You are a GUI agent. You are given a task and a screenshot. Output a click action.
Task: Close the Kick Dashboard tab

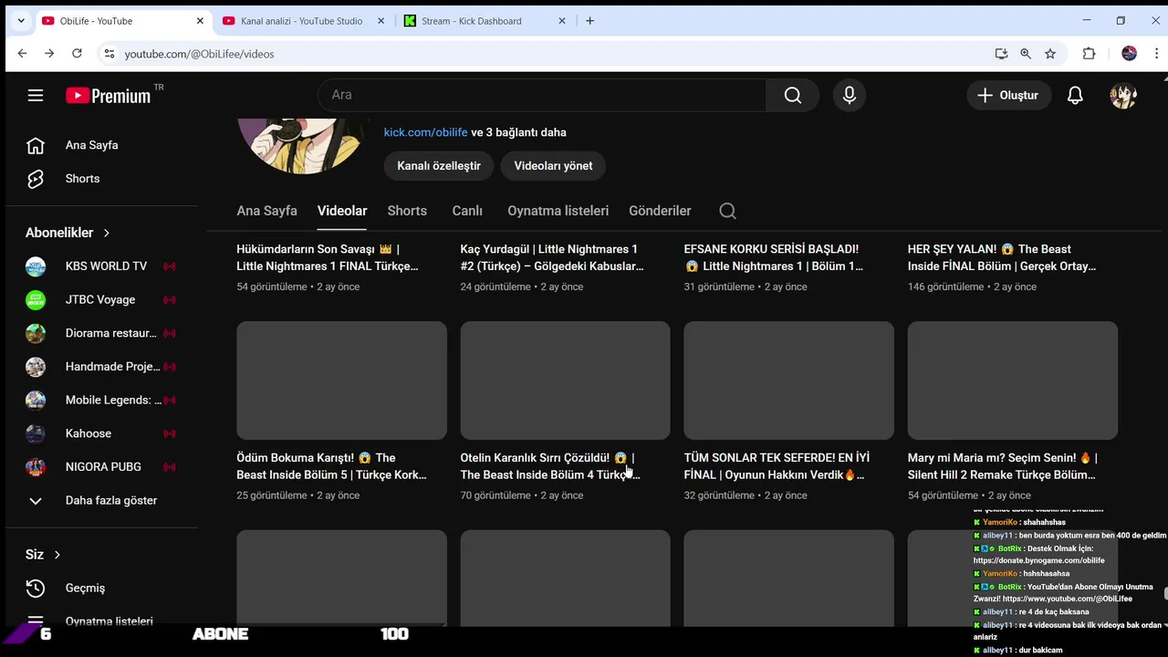coord(562,21)
